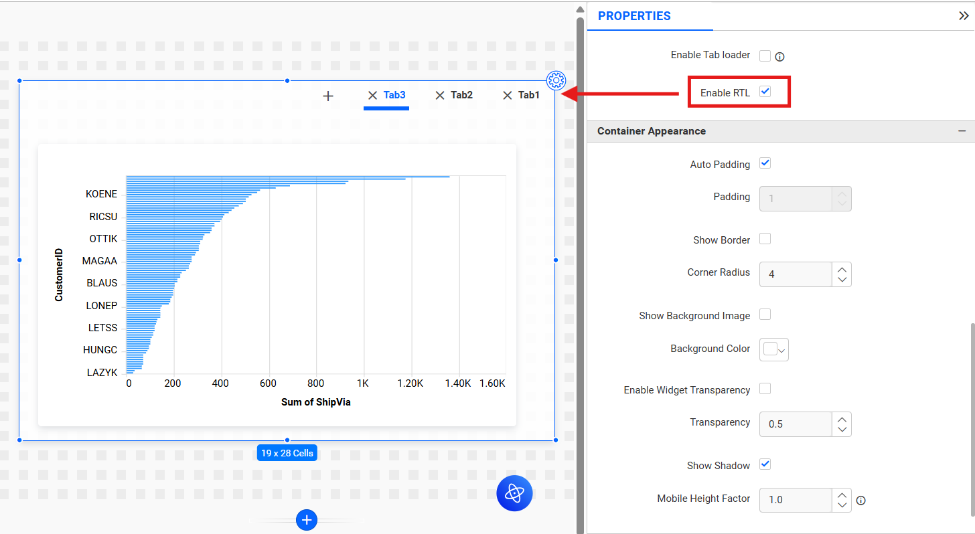This screenshot has width=975, height=534.
Task: Collapse the Properties panel with double chevron
Action: click(x=963, y=16)
